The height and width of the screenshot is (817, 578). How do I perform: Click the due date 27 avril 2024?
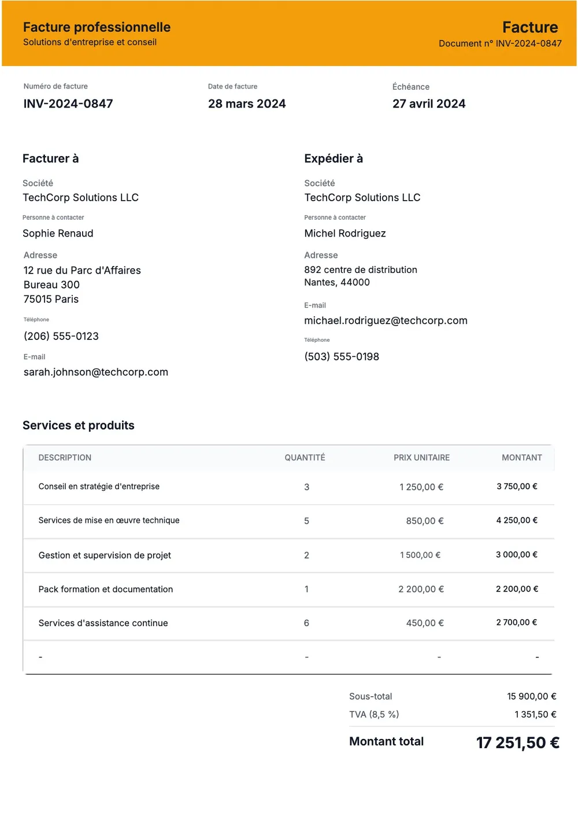(429, 104)
